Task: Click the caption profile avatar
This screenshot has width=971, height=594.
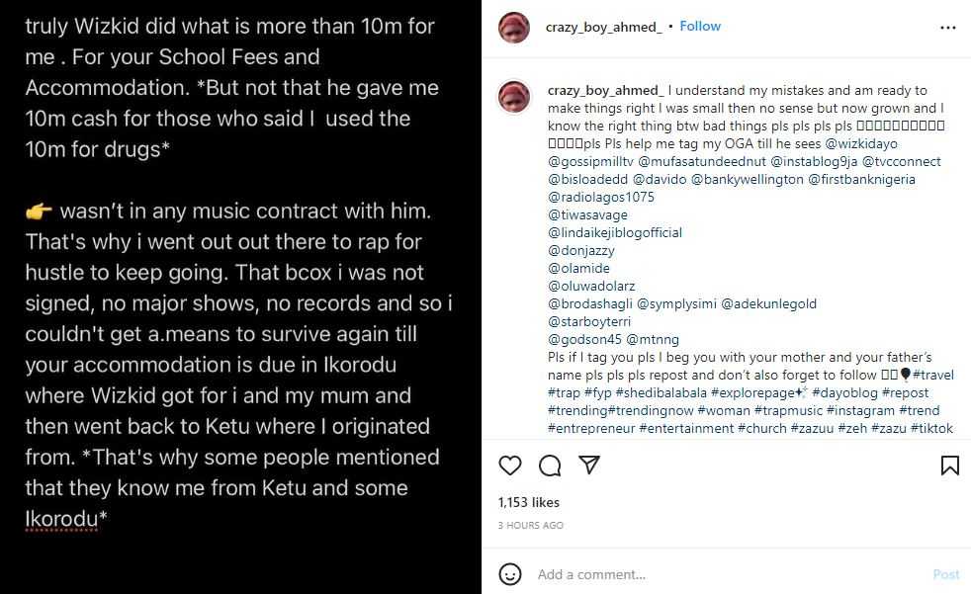Action: tap(514, 97)
